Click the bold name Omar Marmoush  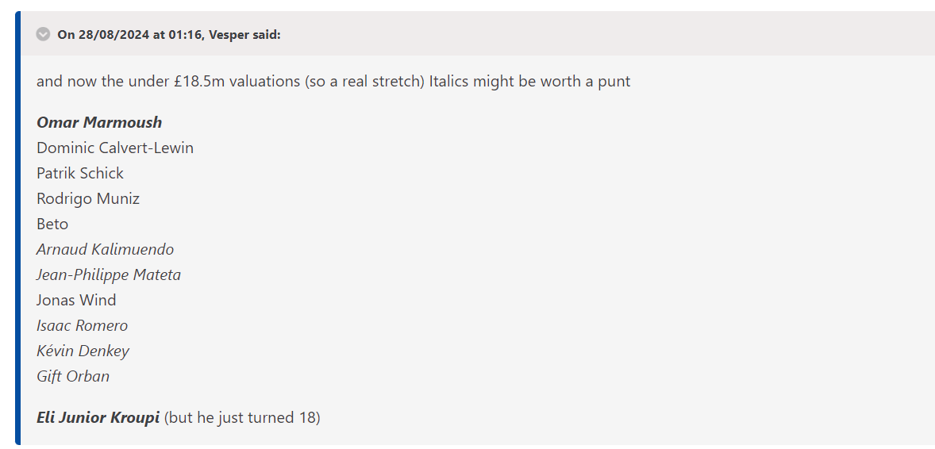pyautogui.click(x=99, y=122)
